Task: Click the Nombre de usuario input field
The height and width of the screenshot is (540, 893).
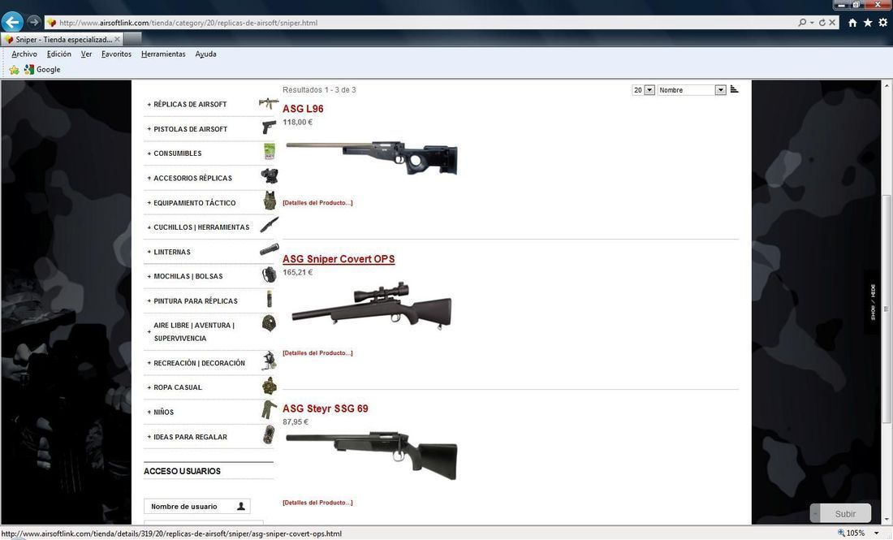Action: coord(196,507)
